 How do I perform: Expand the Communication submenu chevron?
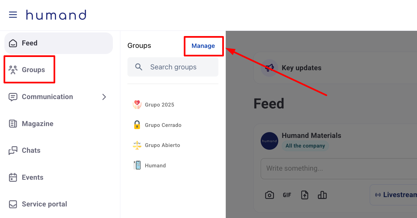[104, 97]
